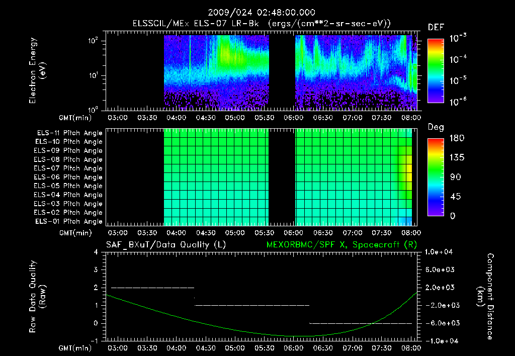Click the ELS-07 Pitch Angle row label
This screenshot has height=356, width=515.
coord(68,168)
